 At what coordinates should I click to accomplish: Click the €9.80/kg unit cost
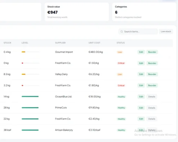[x=94, y=107]
